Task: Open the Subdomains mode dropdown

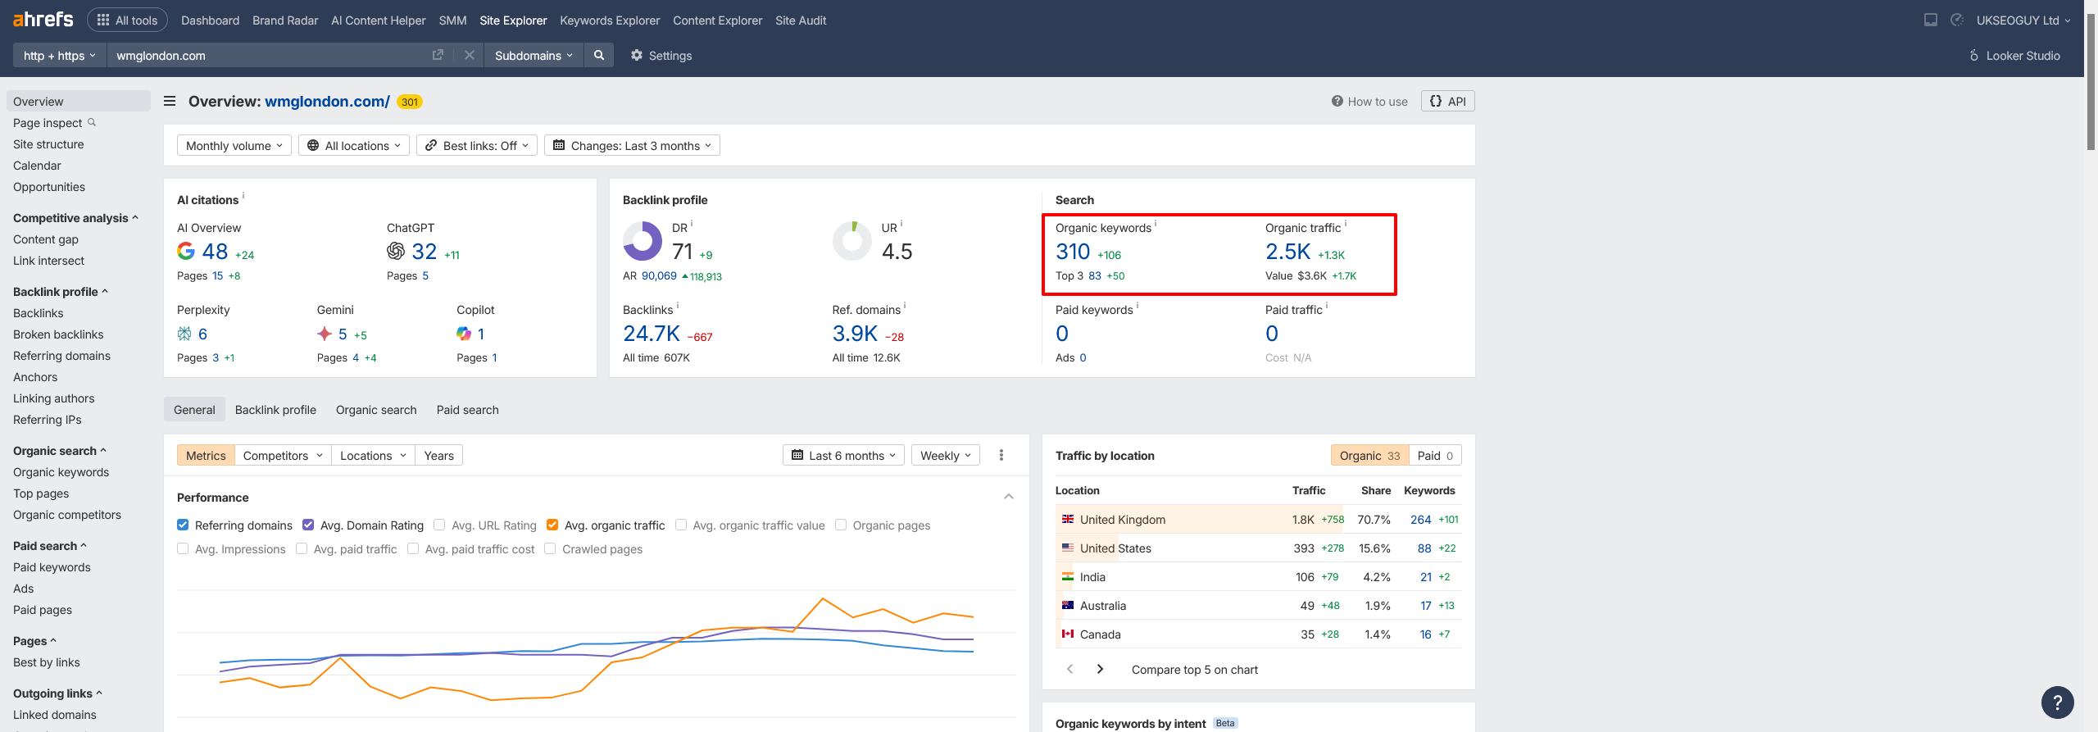Action: click(534, 55)
